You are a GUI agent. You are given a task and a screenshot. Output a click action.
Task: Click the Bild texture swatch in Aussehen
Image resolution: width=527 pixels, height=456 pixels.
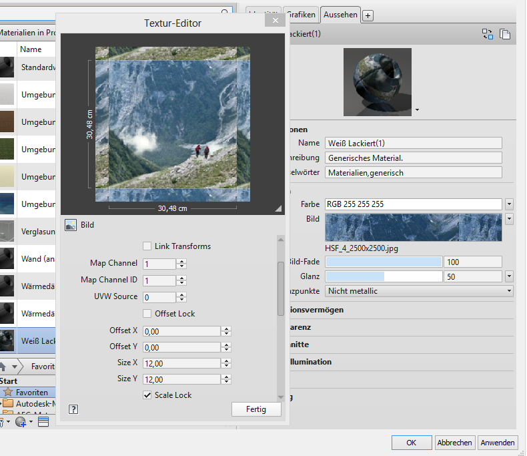pyautogui.click(x=414, y=227)
